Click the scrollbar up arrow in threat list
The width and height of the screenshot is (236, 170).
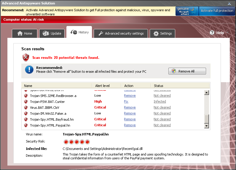point(206,93)
